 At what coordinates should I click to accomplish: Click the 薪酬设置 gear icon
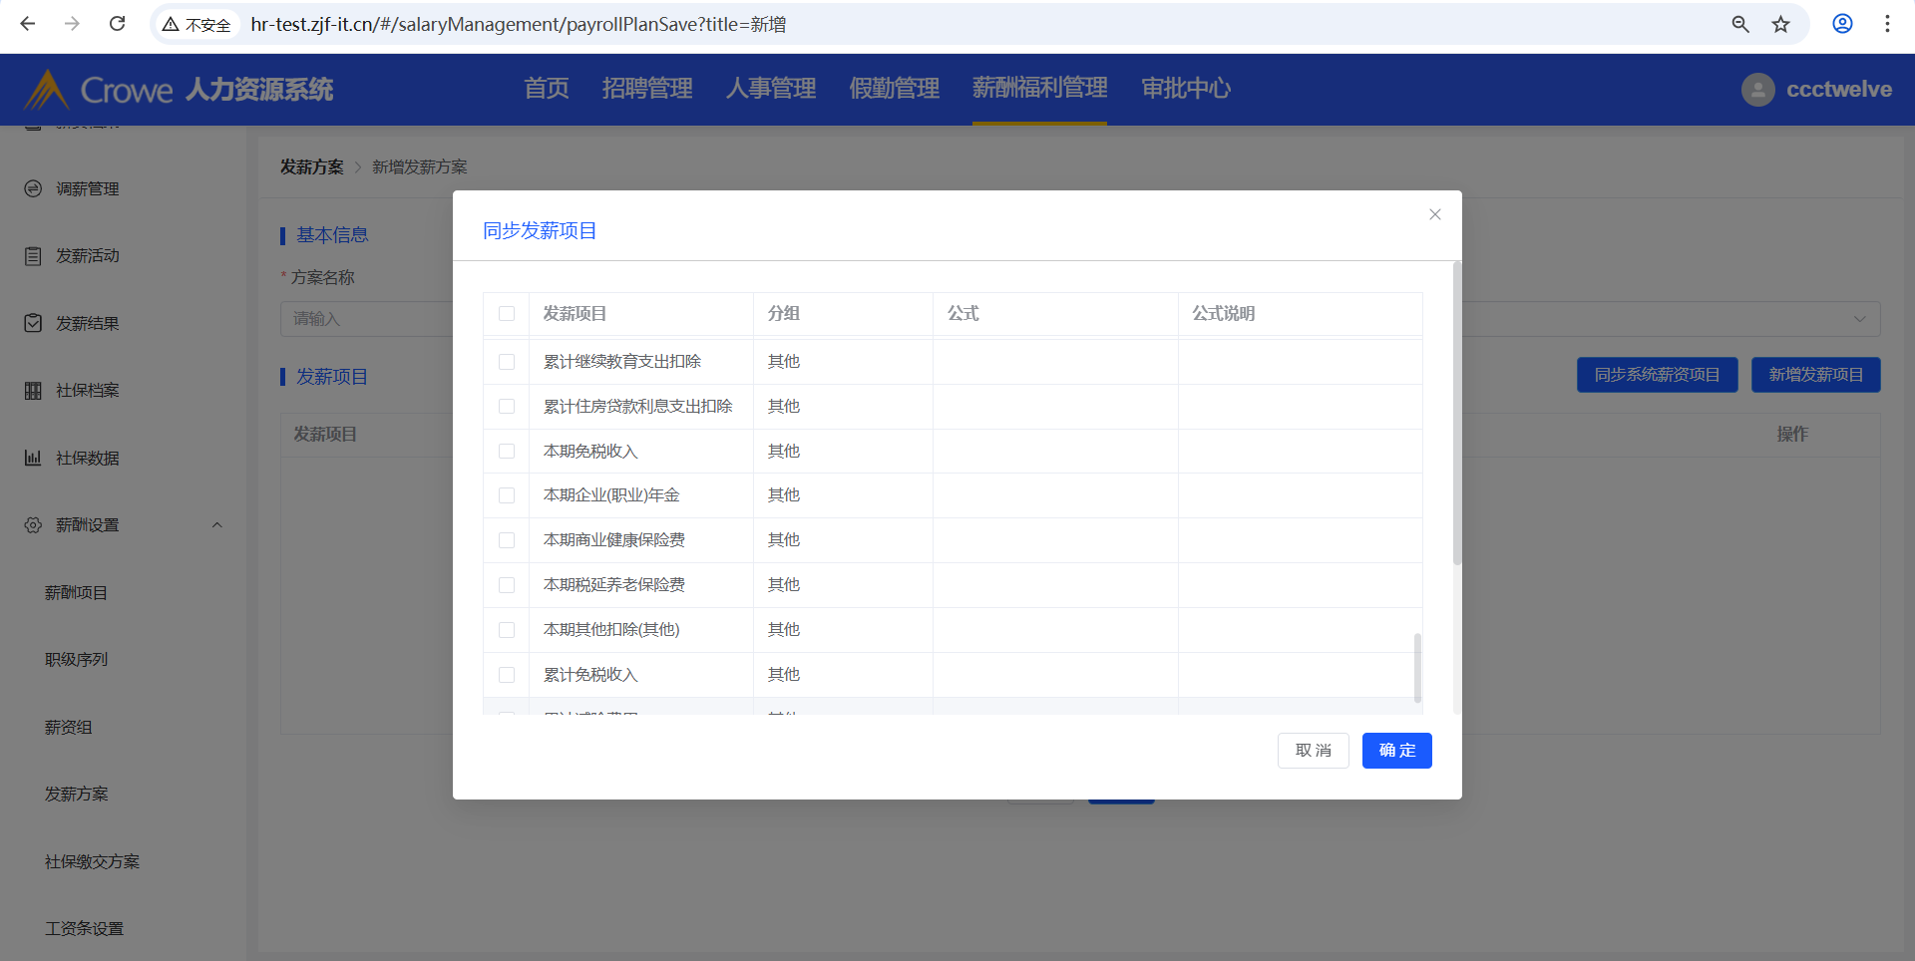pos(33,525)
